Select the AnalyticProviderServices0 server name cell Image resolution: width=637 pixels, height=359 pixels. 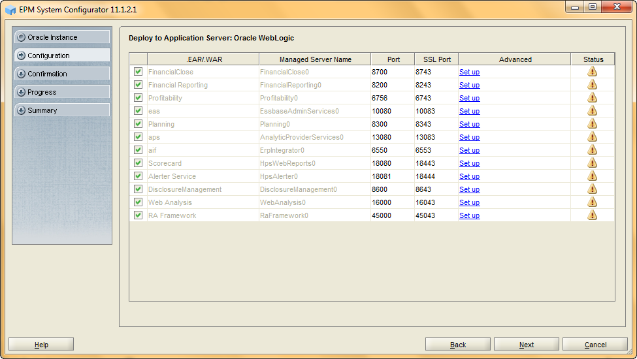[x=315, y=137]
